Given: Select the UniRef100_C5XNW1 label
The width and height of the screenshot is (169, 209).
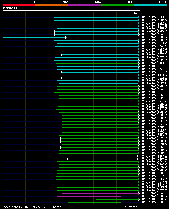Looking at the screenshot, I should click(155, 132).
